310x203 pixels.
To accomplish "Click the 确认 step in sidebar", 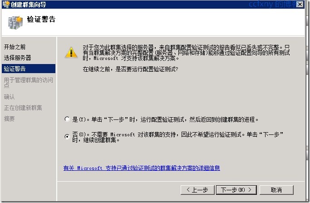I will (x=9, y=97).
